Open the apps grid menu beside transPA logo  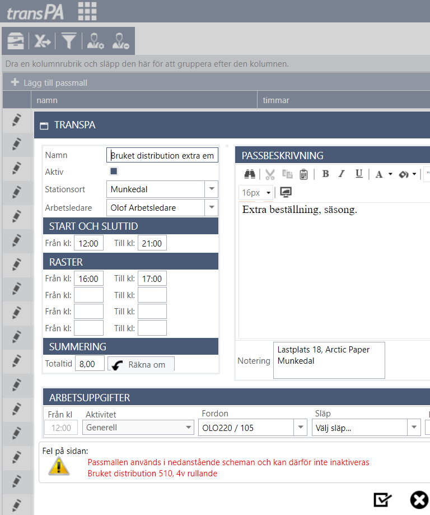(x=87, y=12)
